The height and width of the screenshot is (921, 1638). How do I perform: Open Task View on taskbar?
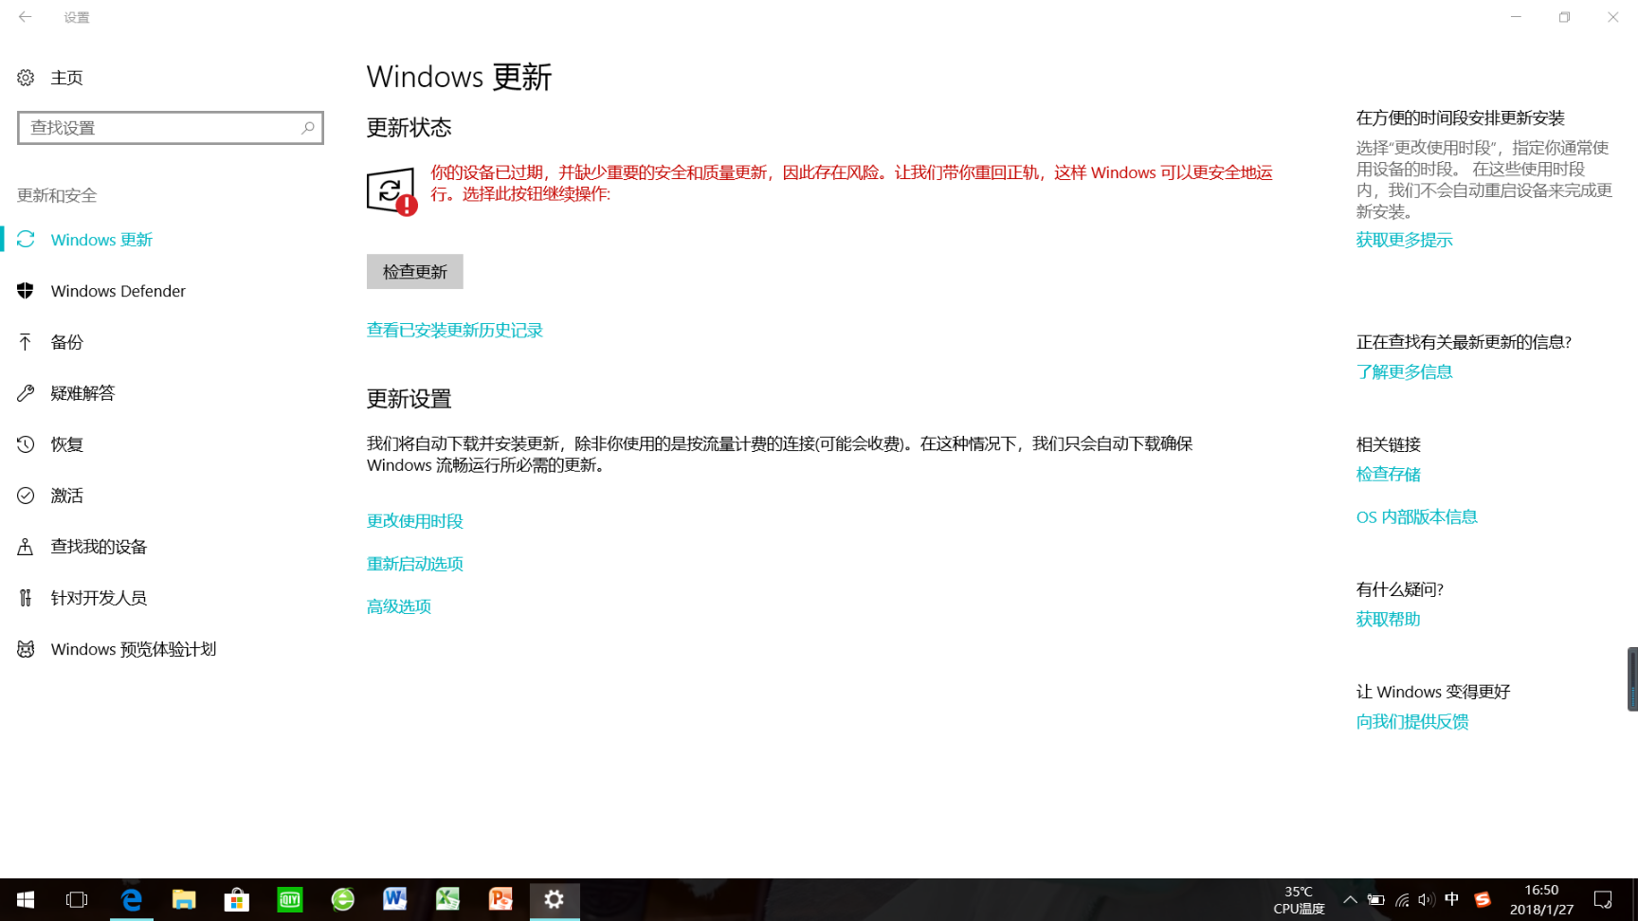[77, 899]
